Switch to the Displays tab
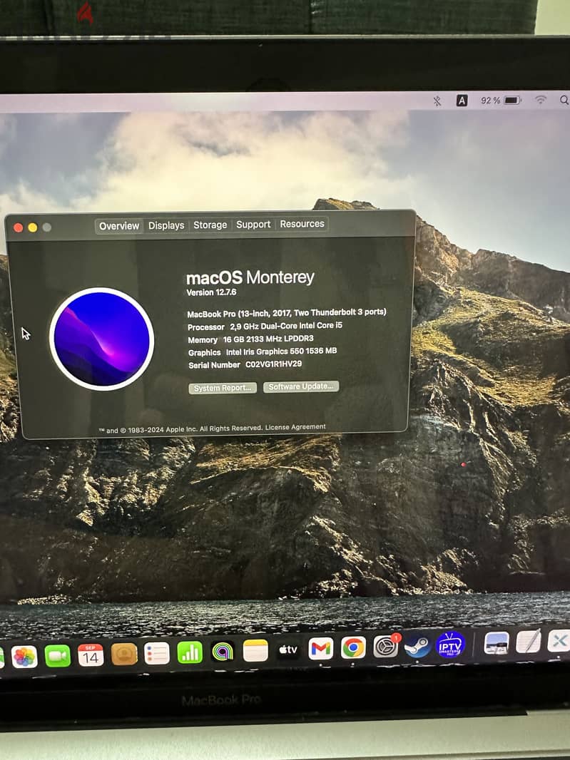 (166, 225)
